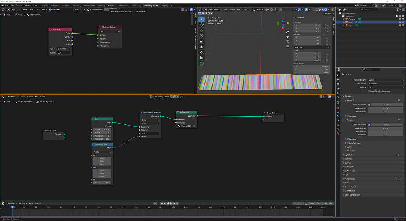Open the Render menu in top bar
This screenshot has width=406, height=221.
click(x=19, y=5)
